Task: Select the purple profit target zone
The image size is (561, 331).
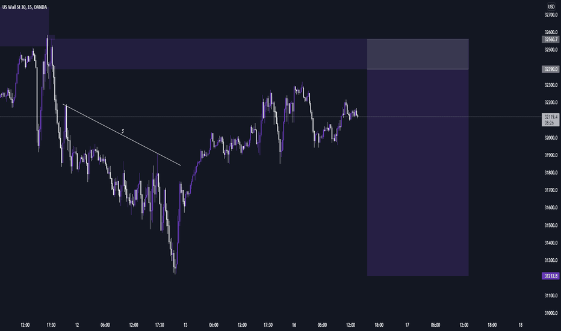Action: coord(418,173)
